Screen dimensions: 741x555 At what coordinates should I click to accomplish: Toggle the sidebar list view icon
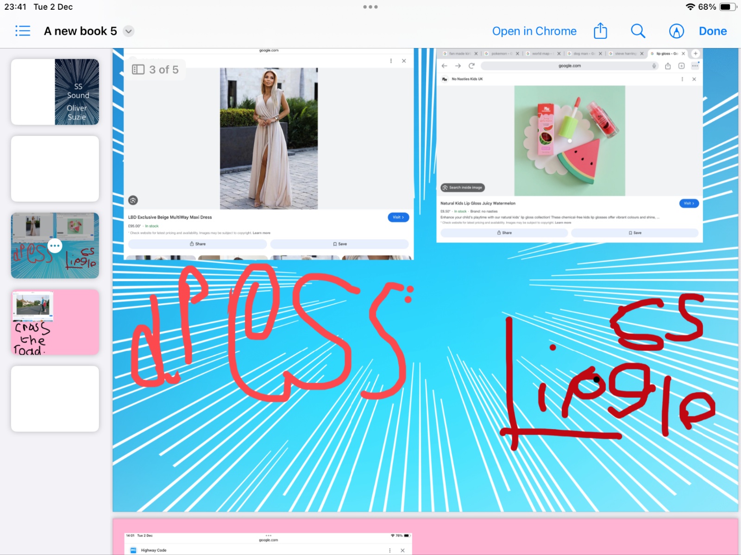tap(23, 31)
